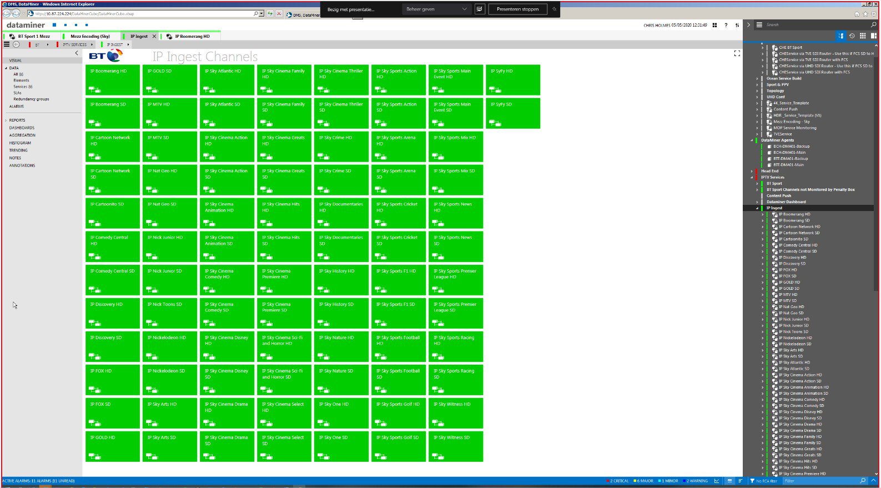Click the search magnifier in the sidebar
Image resolution: width=881 pixels, height=488 pixels.
(x=874, y=24)
